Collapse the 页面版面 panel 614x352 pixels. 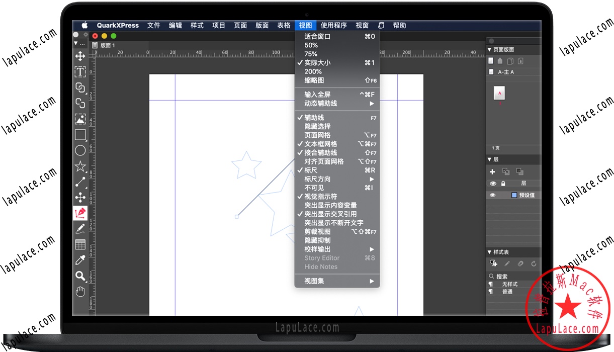(x=489, y=49)
